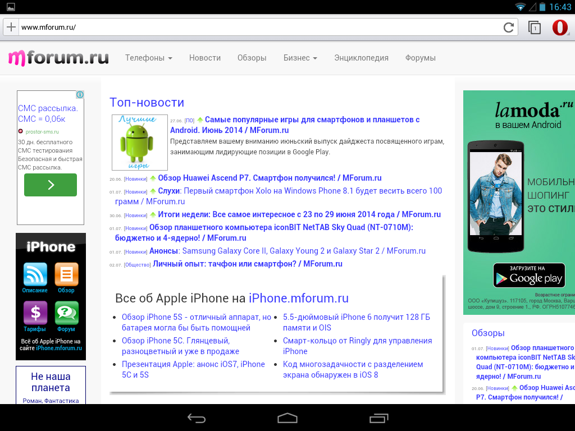
Task: Tap the battery status icon
Action: click(x=542, y=7)
